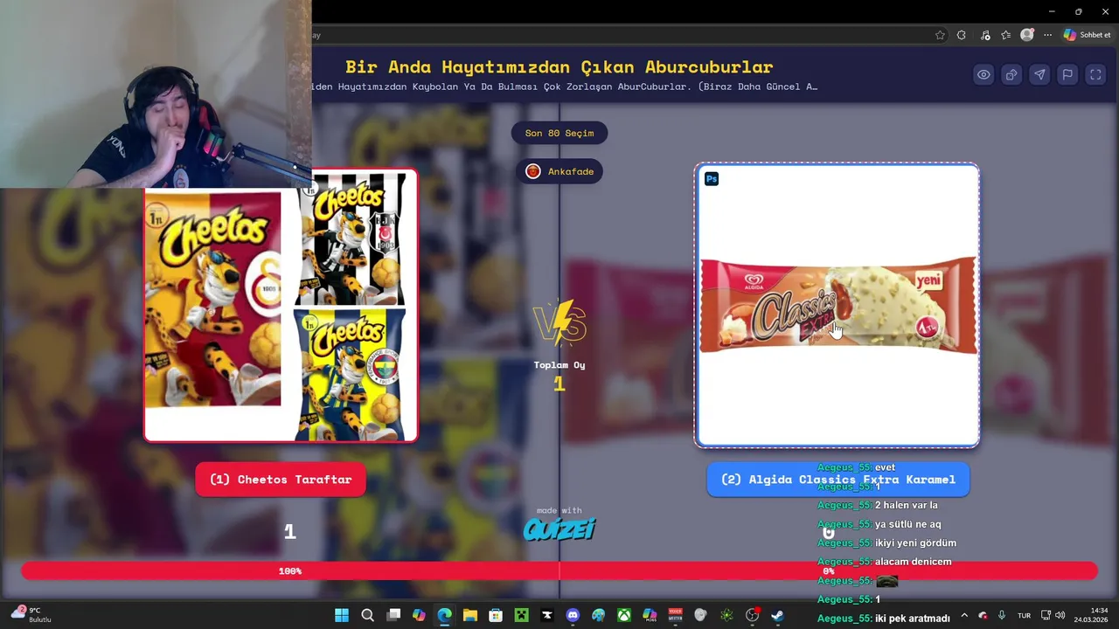
Task: Open the browser profile avatar
Action: point(1027,35)
